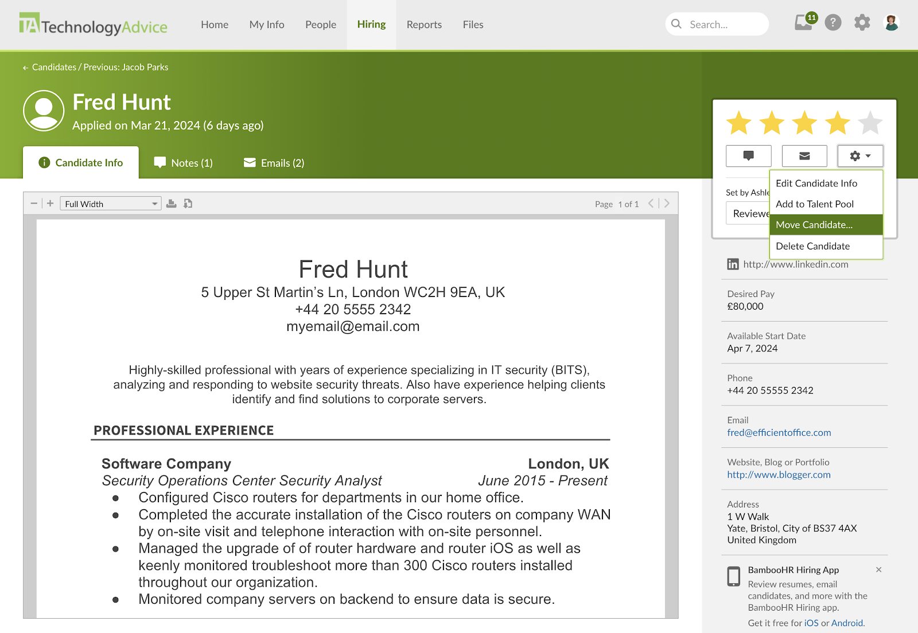Click Fred Hunt's profile picture placeholder
This screenshot has width=918, height=633.
[44, 111]
